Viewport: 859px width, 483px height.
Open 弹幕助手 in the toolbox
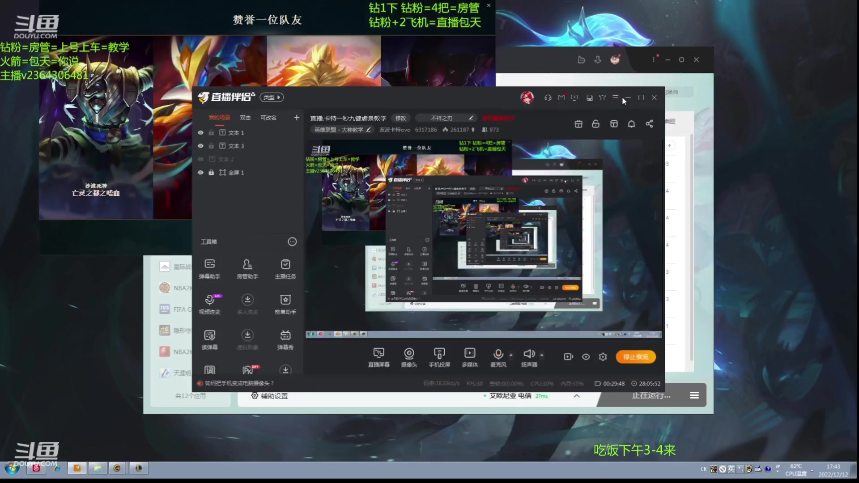click(x=209, y=269)
